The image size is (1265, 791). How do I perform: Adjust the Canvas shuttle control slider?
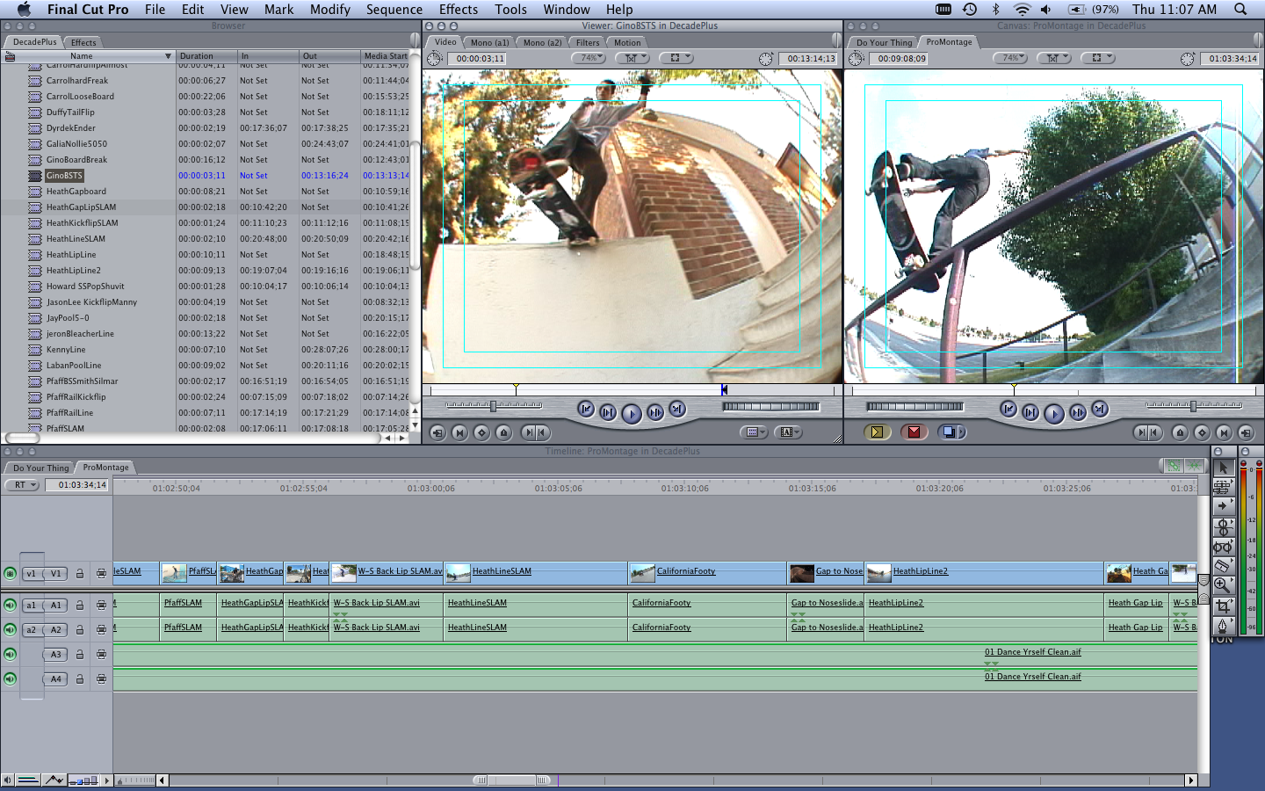(x=1194, y=406)
